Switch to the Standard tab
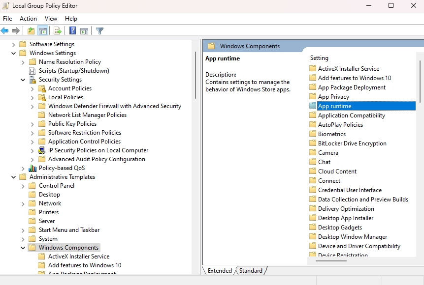Viewport: 424px width, 285px height. [251, 270]
